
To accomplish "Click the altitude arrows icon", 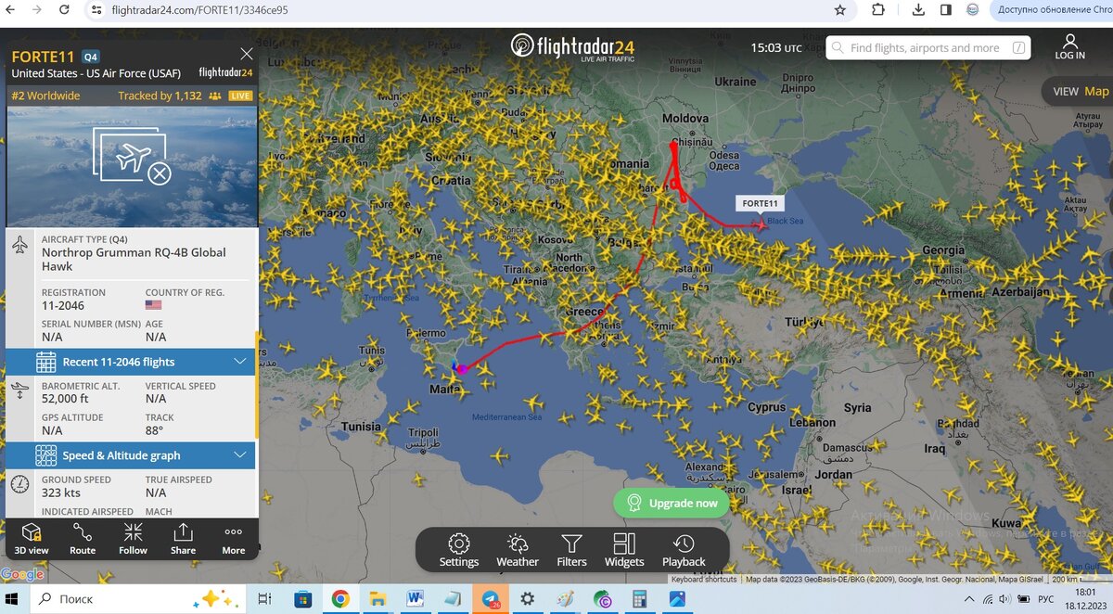I will pos(20,391).
